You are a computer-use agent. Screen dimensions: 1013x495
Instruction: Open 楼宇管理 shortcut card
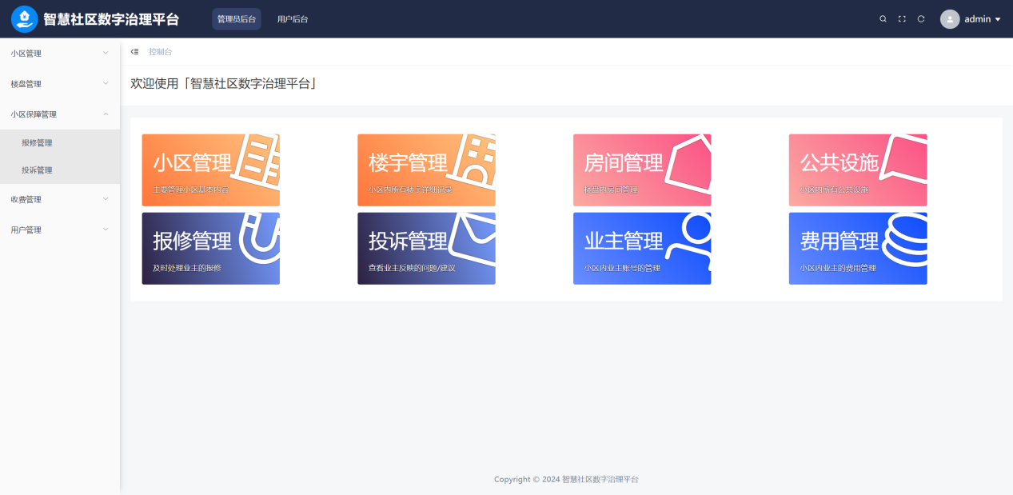[x=426, y=169]
